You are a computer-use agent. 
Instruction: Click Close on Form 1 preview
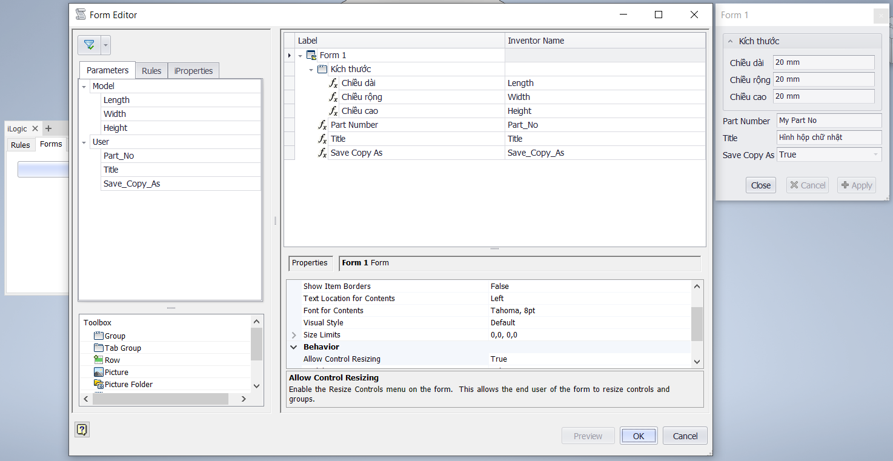(x=760, y=185)
